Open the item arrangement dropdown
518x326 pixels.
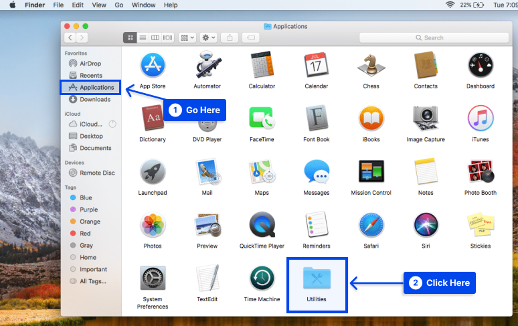point(187,37)
